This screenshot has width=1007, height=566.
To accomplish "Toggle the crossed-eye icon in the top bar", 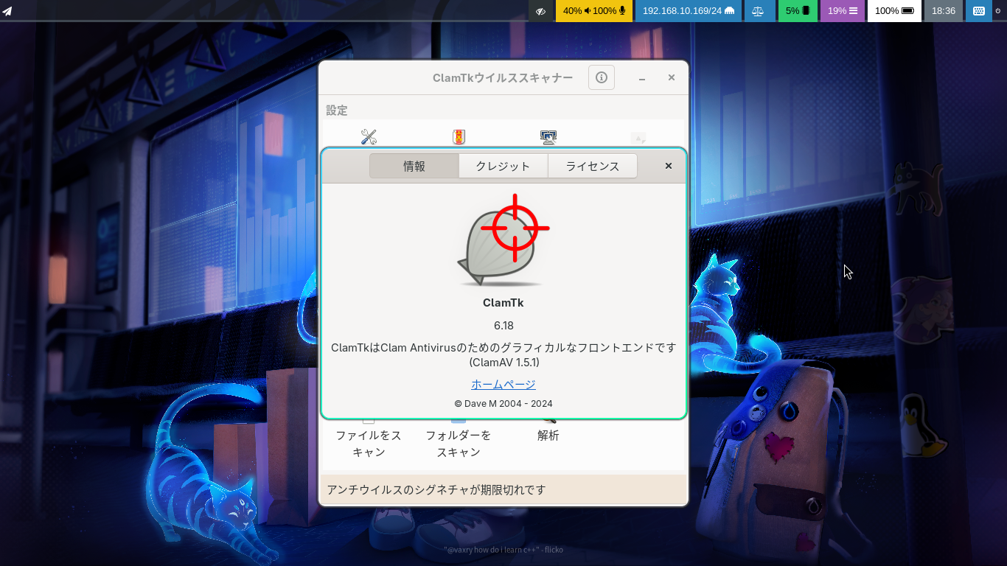I will pos(541,11).
